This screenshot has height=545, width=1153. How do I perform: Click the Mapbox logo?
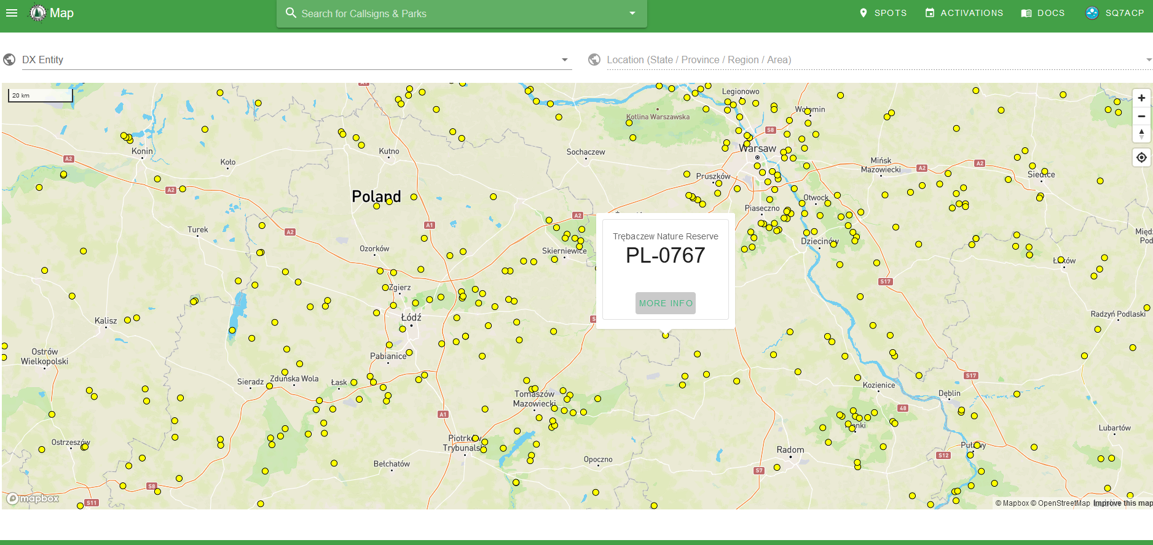click(x=33, y=499)
